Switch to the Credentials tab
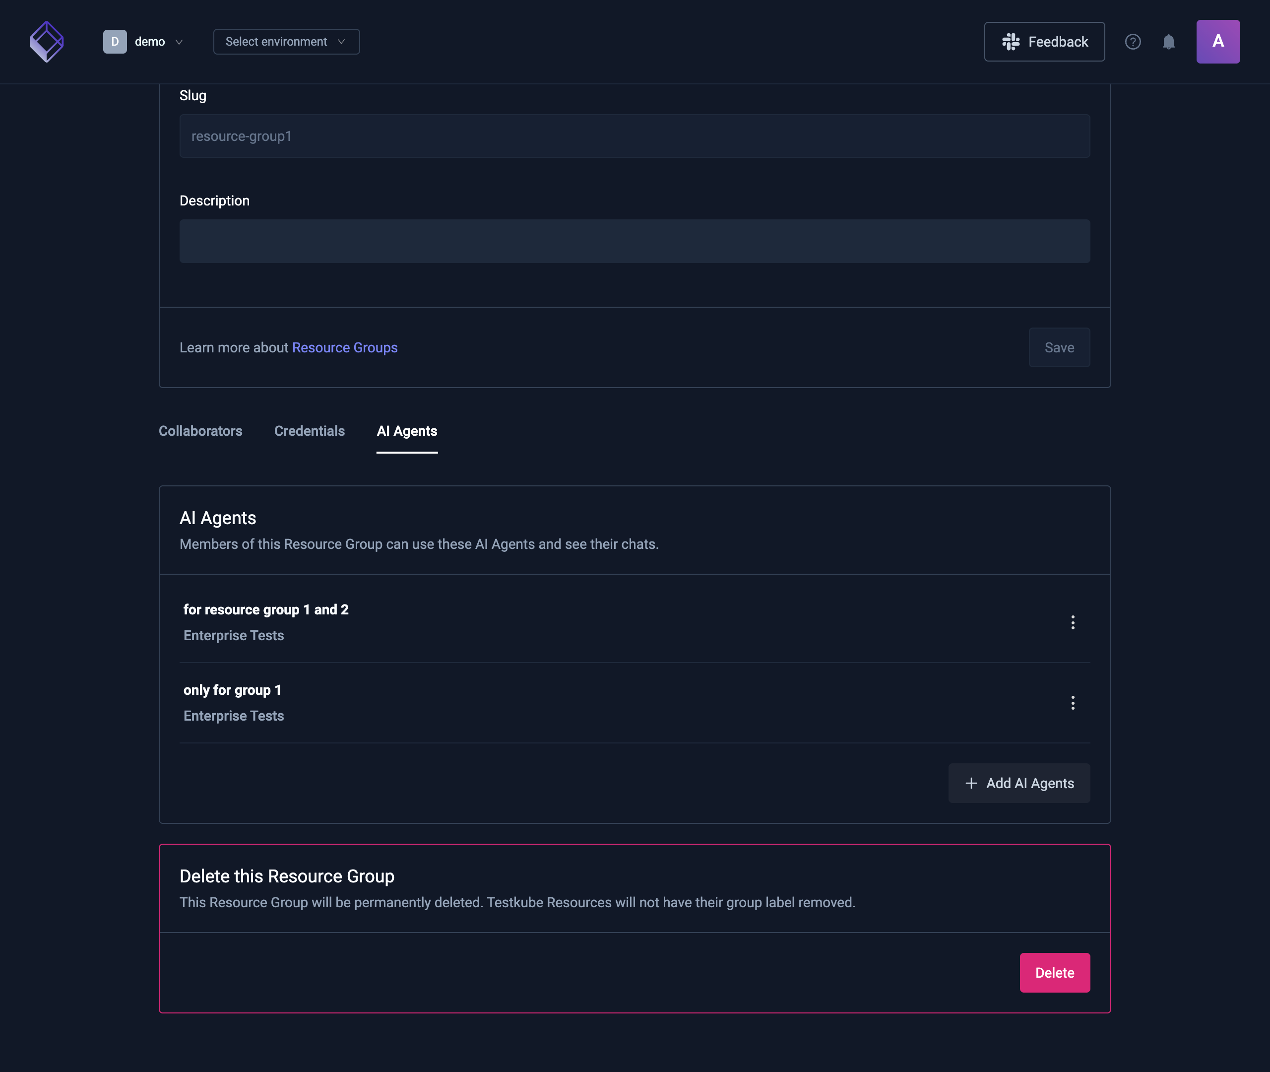 tap(309, 431)
